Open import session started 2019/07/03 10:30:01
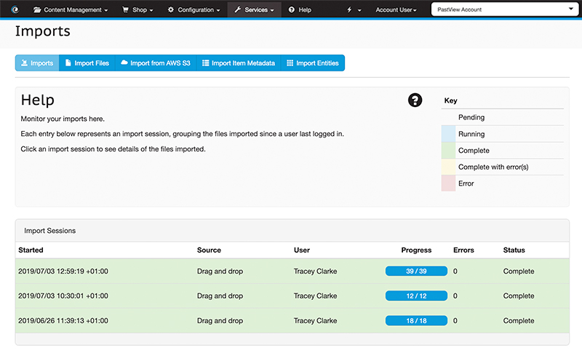 tap(292, 296)
